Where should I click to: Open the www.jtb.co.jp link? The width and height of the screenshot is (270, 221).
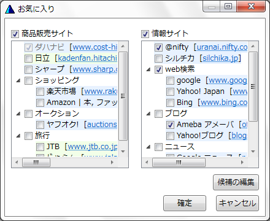(x=93, y=147)
